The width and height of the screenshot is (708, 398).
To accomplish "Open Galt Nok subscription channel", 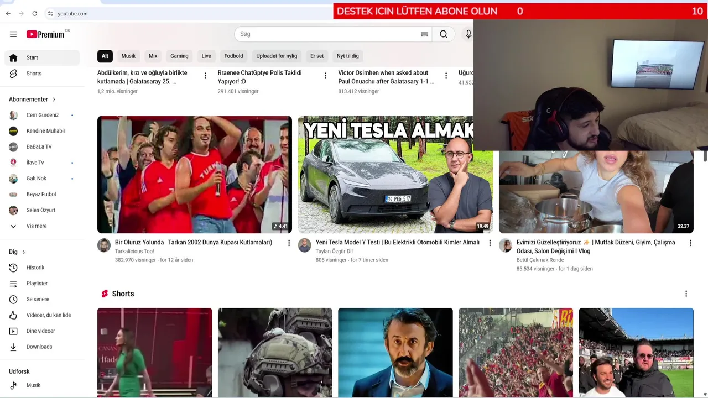I will tap(42, 179).
